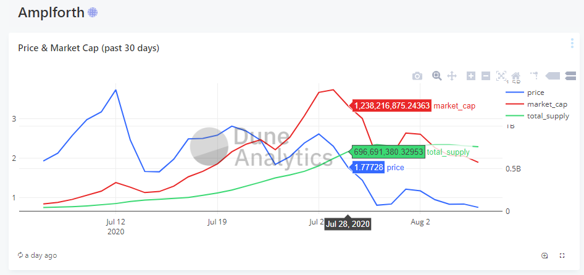Show closest data on hover
This screenshot has height=275, width=584.
point(553,76)
